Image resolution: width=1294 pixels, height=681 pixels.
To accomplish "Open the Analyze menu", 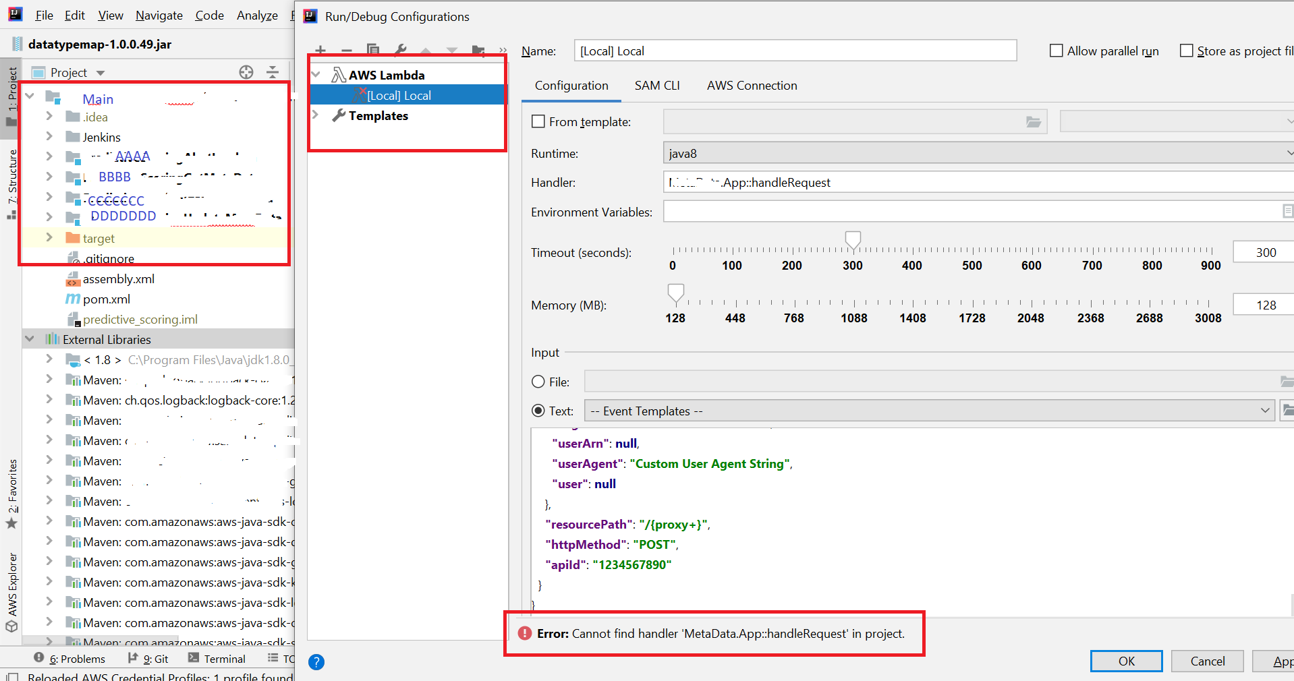I will 257,15.
